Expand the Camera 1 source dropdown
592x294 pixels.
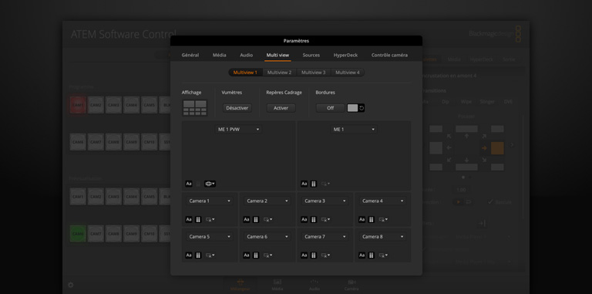point(210,201)
